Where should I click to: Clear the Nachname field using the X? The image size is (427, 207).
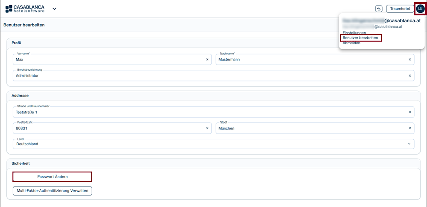tap(410, 60)
